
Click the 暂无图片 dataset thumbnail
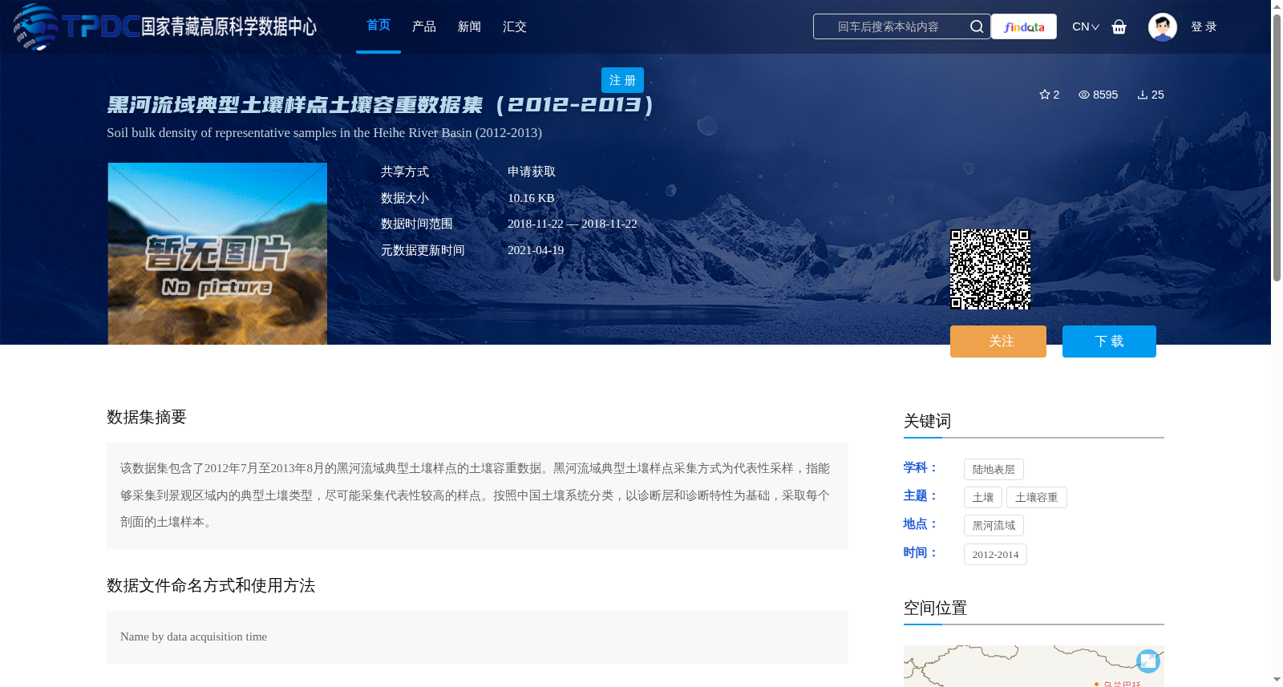(x=217, y=254)
